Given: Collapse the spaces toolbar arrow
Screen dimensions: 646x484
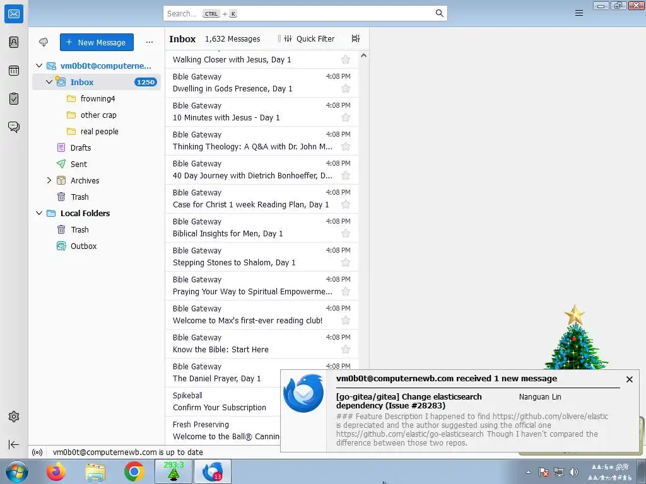Looking at the screenshot, I should (14, 444).
